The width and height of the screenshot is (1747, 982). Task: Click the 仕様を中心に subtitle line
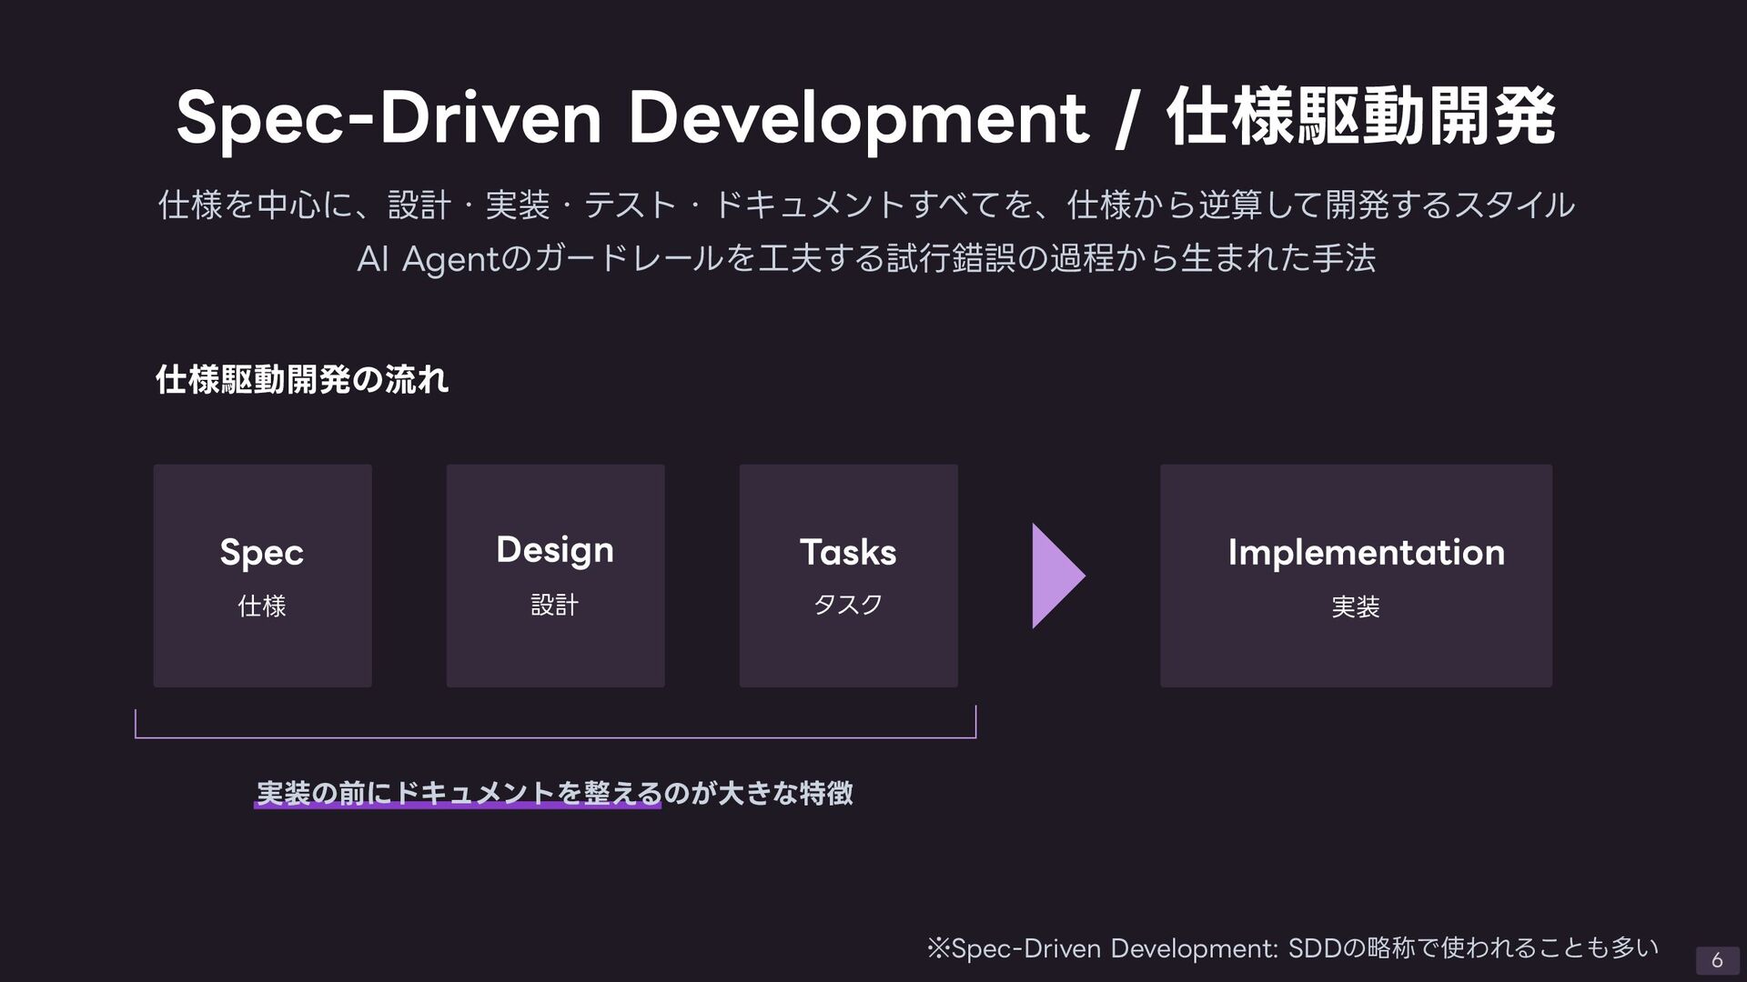pos(865,204)
